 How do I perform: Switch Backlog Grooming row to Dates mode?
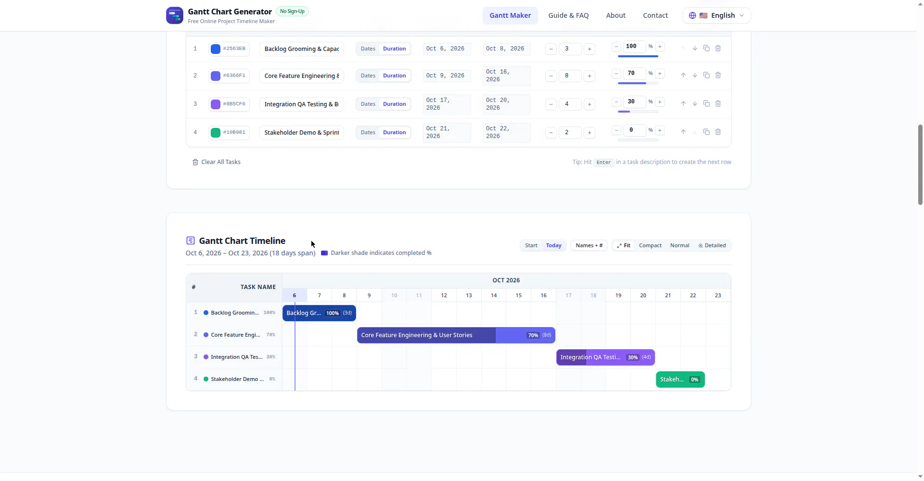coord(368,49)
